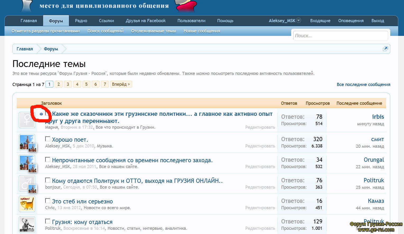Image resolution: width=404 pixels, height=234 pixels.
Task: Open Все последние сообщения link
Action: click(363, 85)
